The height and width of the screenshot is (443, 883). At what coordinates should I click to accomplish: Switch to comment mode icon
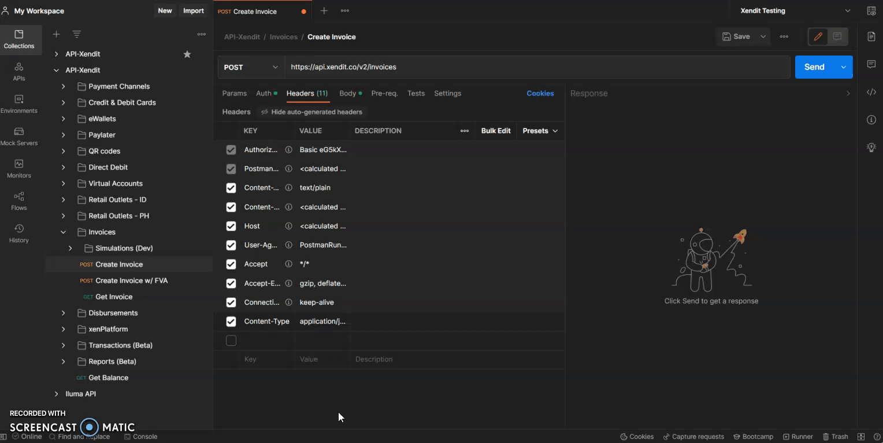tap(837, 36)
